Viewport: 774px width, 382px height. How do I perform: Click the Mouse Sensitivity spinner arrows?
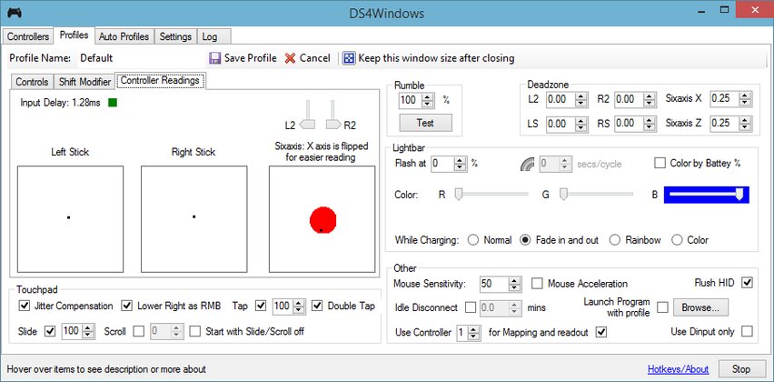tap(514, 284)
